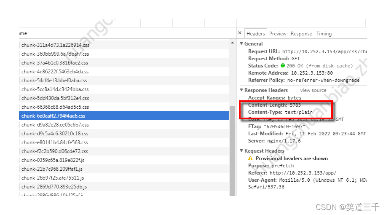Click the Referer header URL
Viewport: 386px width, 215px height.
tap(303, 173)
